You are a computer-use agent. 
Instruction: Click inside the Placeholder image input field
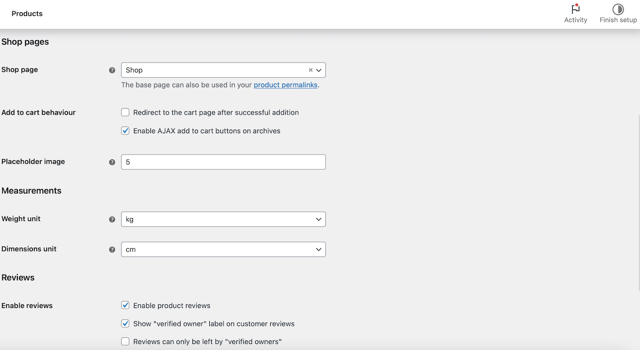coord(223,162)
